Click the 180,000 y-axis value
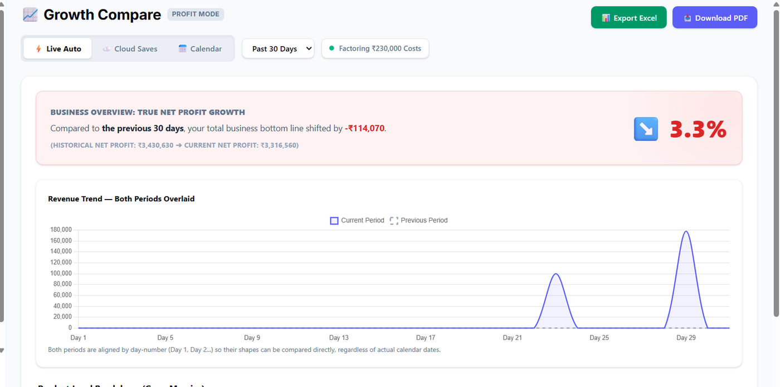Screen dimensions: 780x387 (61, 230)
